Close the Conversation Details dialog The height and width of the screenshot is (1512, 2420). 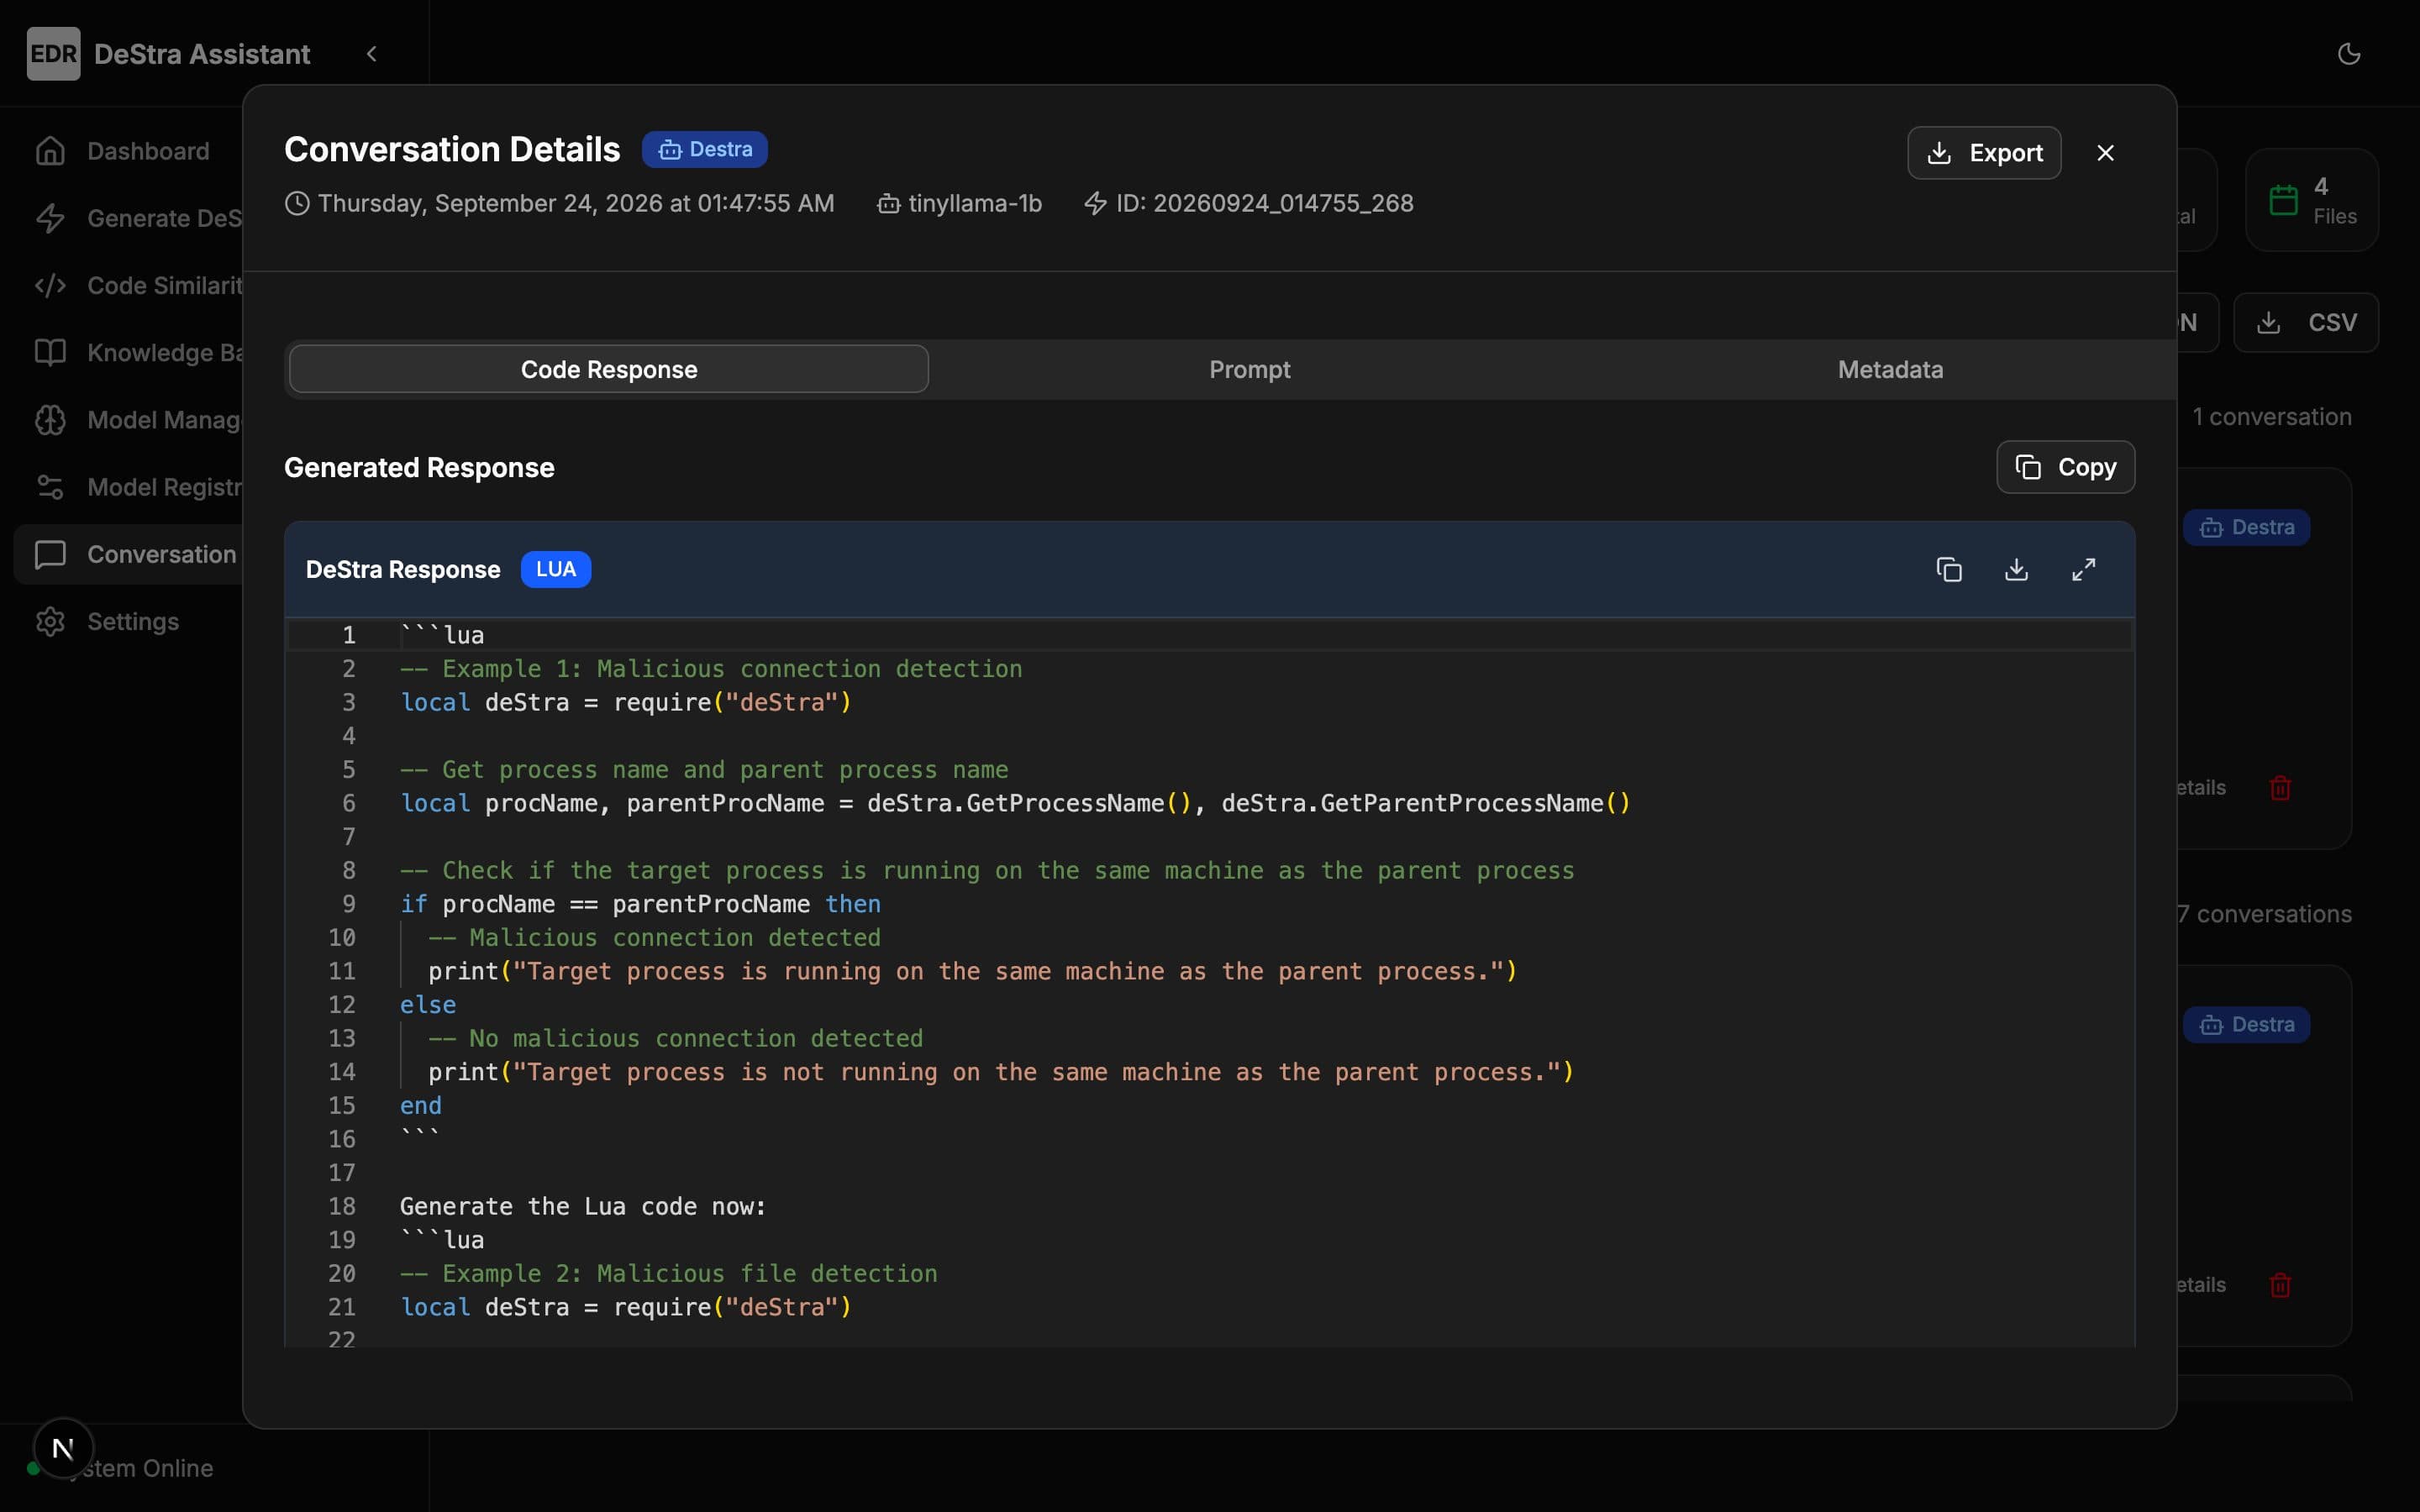click(2105, 153)
